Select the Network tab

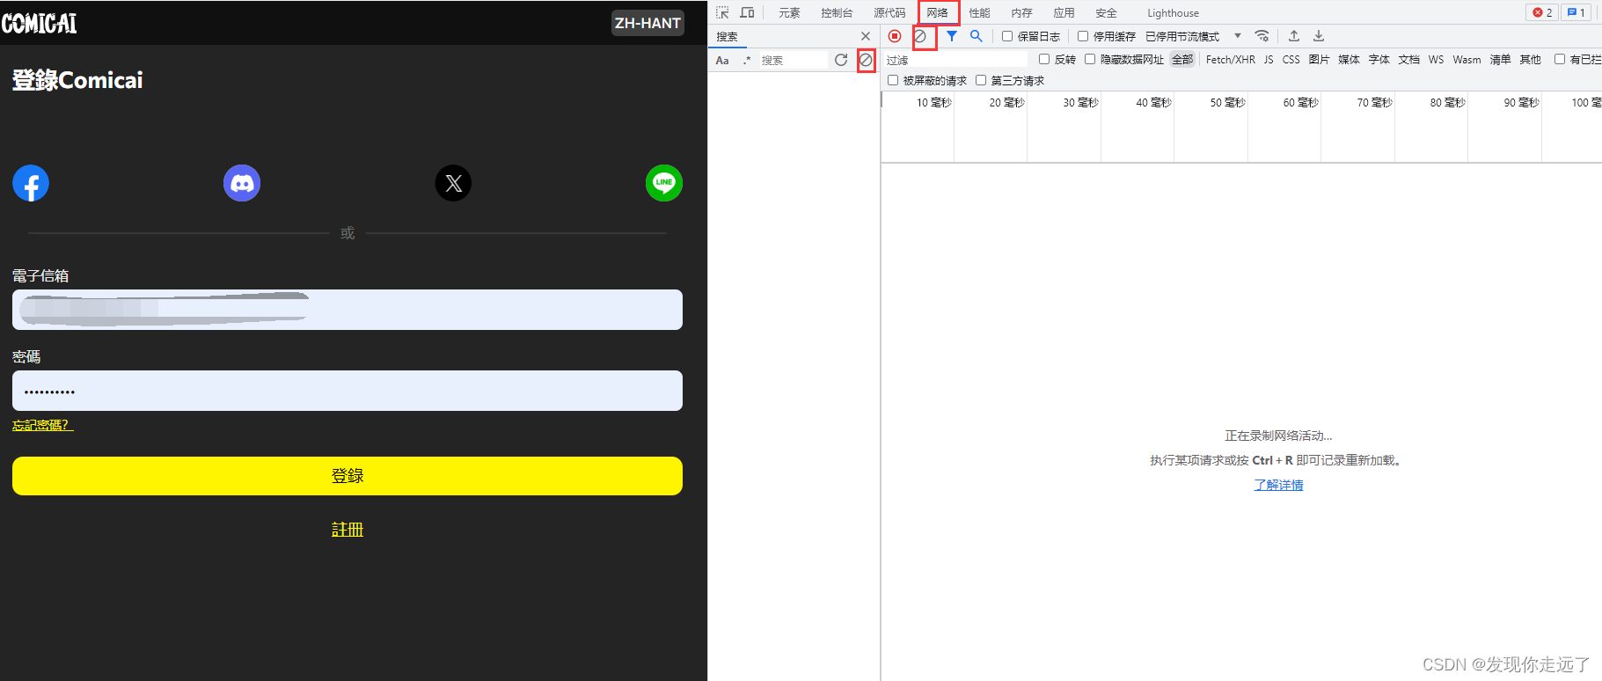(938, 12)
